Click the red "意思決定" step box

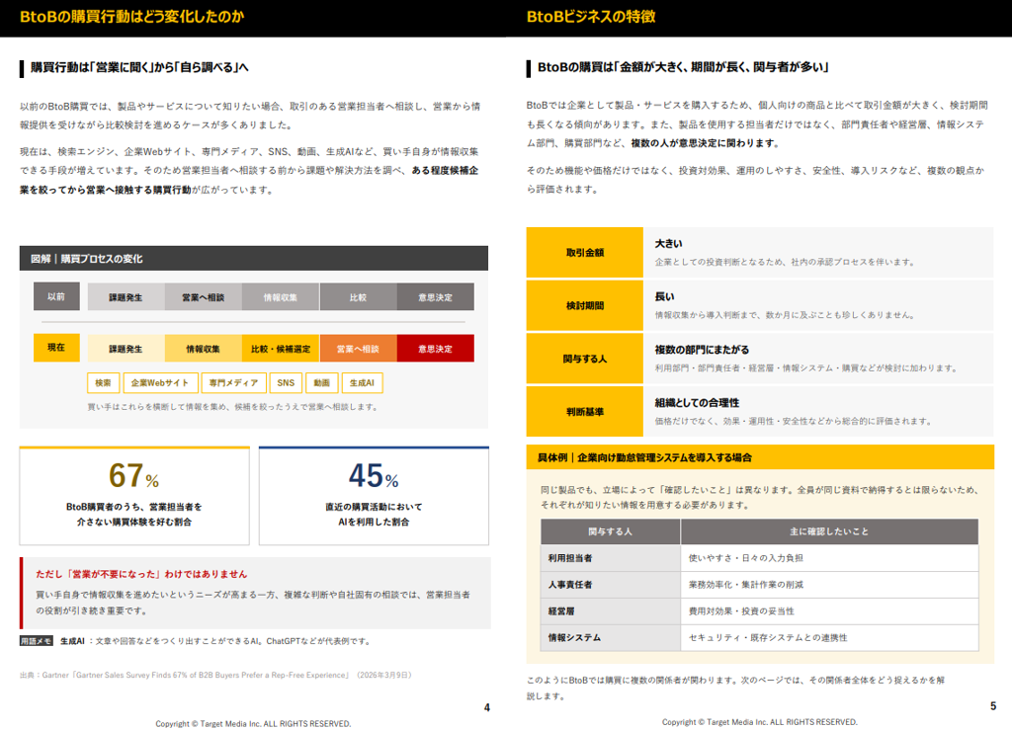436,349
